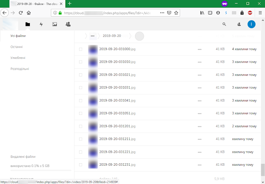Open the Contacts people icon
Viewport: 265px width, 184px height.
pyautogui.click(x=68, y=24)
